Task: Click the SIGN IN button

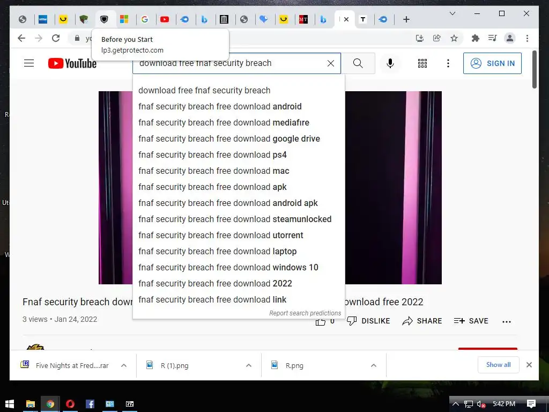Action: click(x=492, y=63)
